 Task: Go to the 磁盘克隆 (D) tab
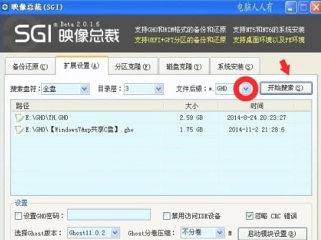184,66
